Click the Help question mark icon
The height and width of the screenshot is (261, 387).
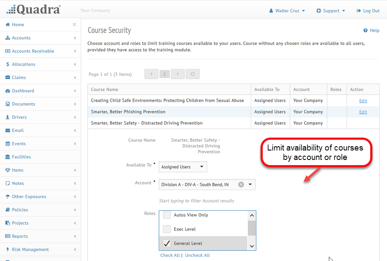tap(365, 31)
